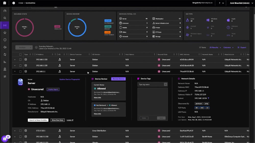
Task: Check the box for 192.168.1.130
Action: click(x=20, y=66)
